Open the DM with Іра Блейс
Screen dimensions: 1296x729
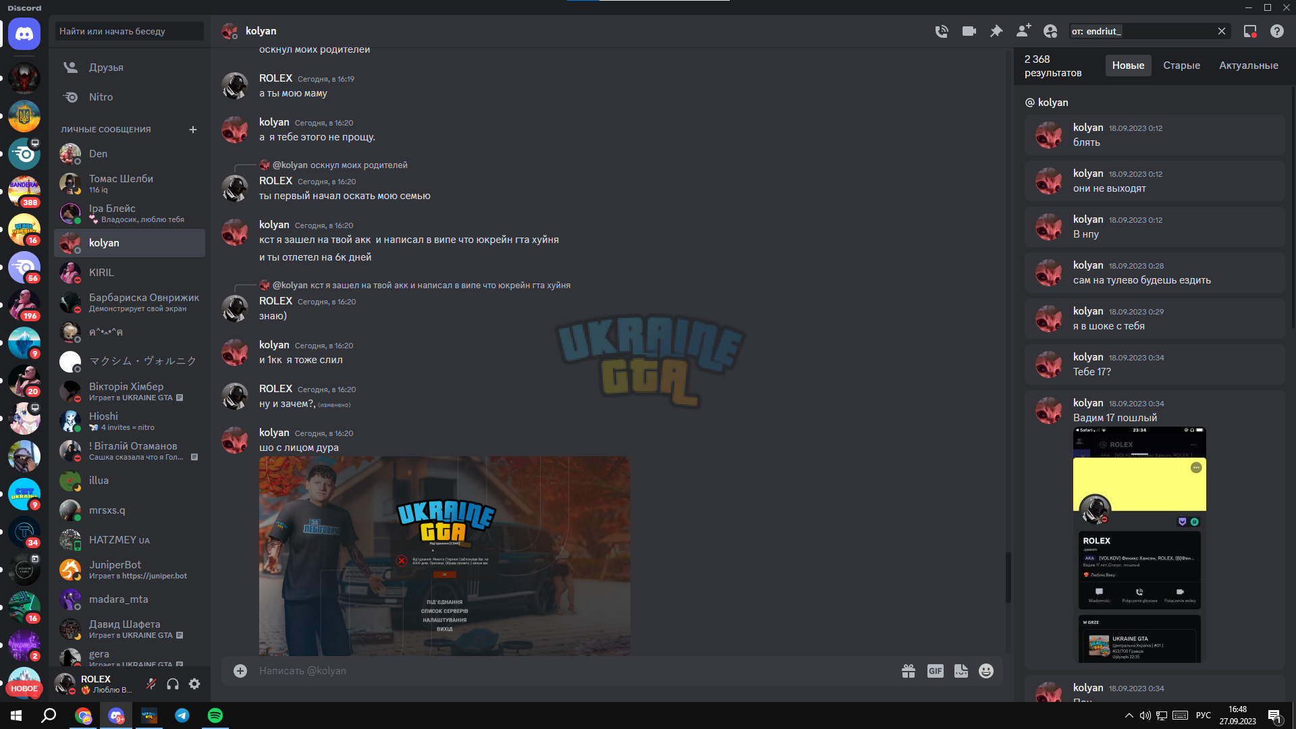(130, 213)
